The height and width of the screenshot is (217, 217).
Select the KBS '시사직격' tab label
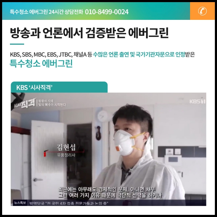pos(34,88)
